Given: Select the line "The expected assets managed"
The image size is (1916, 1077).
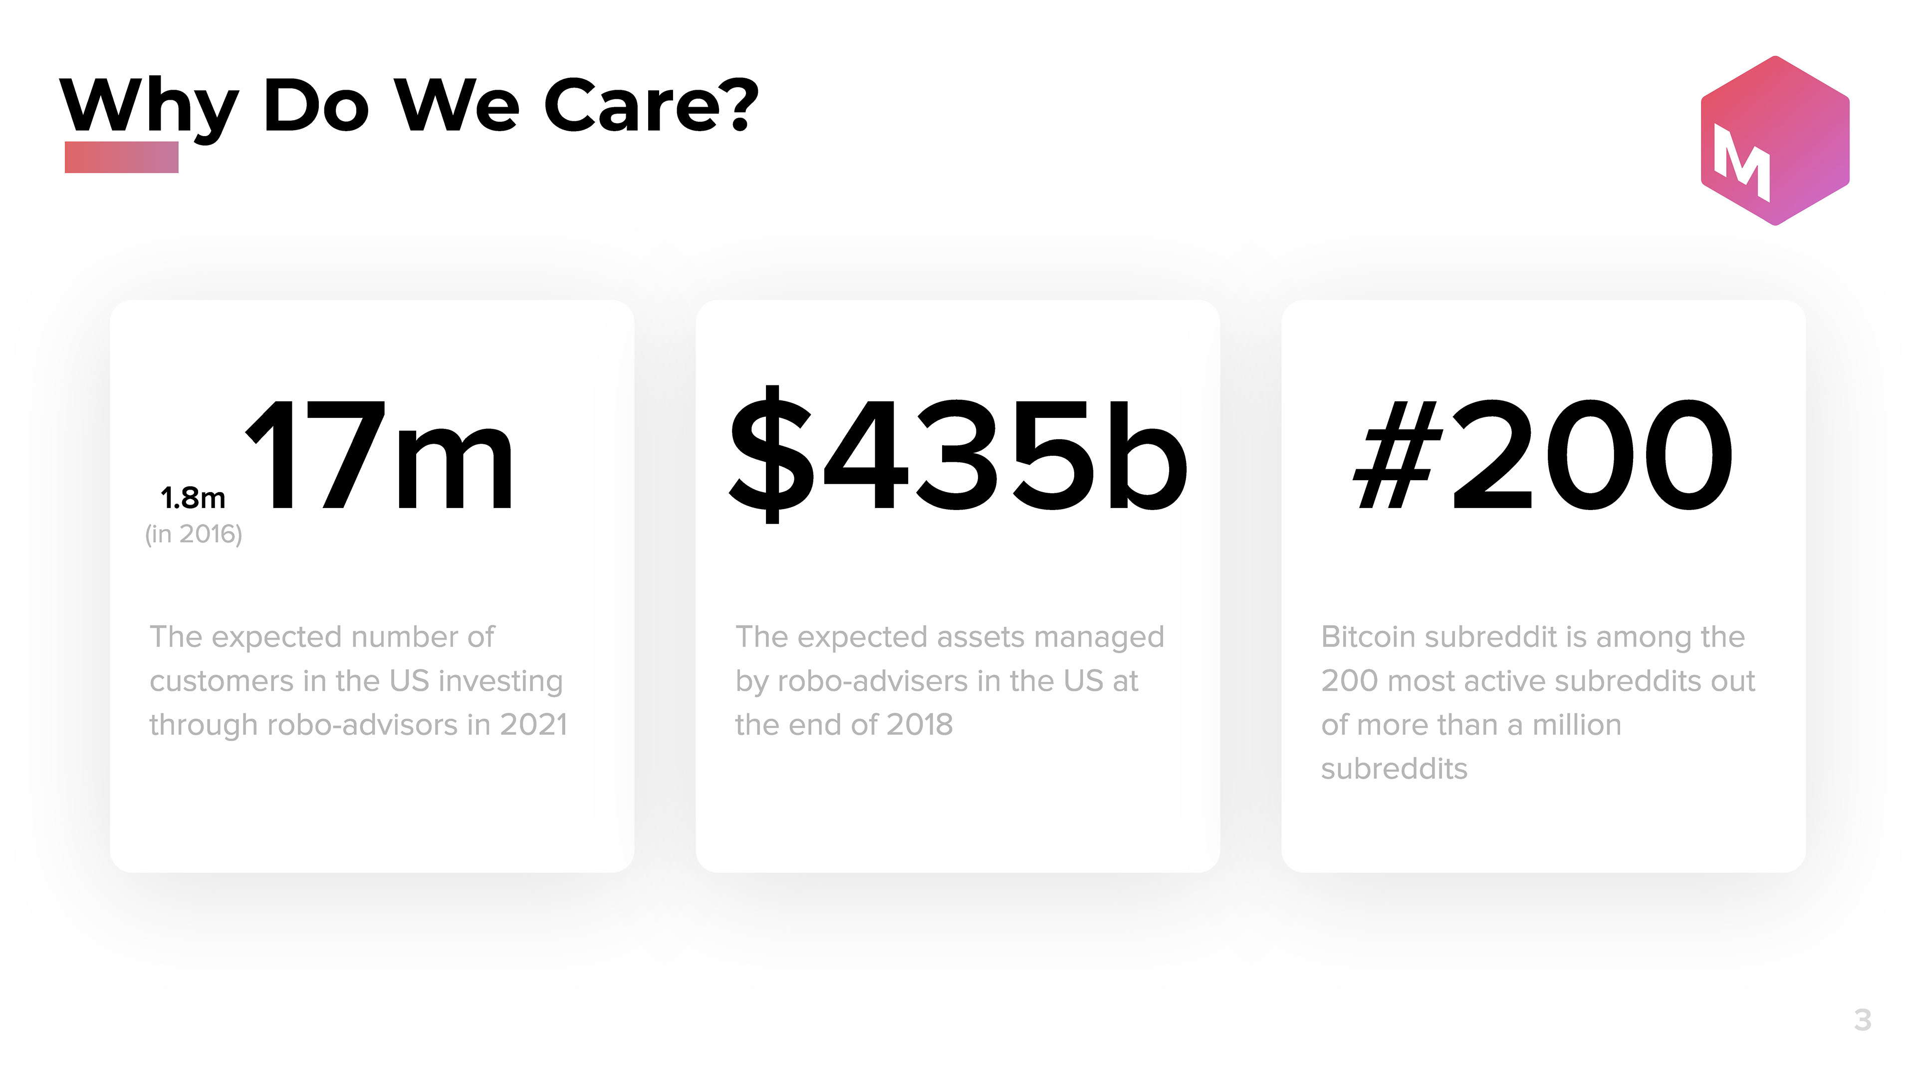Looking at the screenshot, I should click(950, 638).
